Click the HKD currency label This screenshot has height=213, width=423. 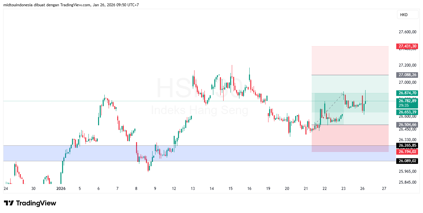coord(404,15)
